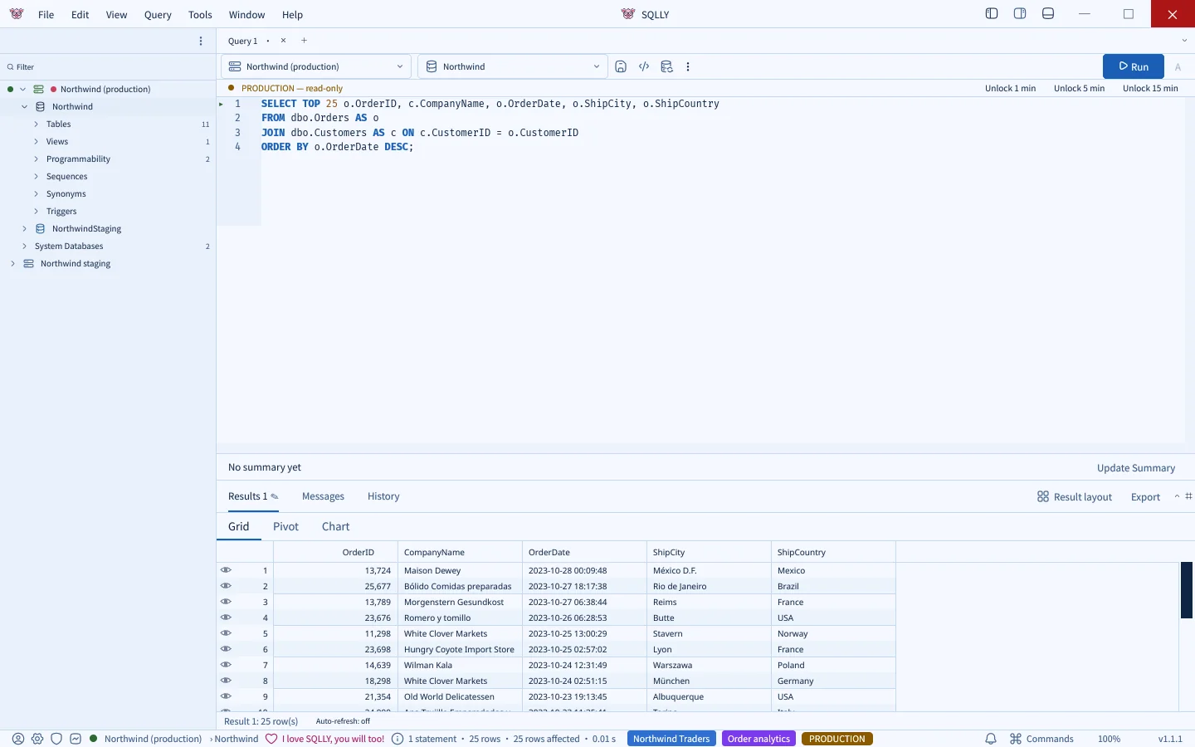Open the settings gear in status bar
This screenshot has height=747, width=1195.
pyautogui.click(x=37, y=739)
